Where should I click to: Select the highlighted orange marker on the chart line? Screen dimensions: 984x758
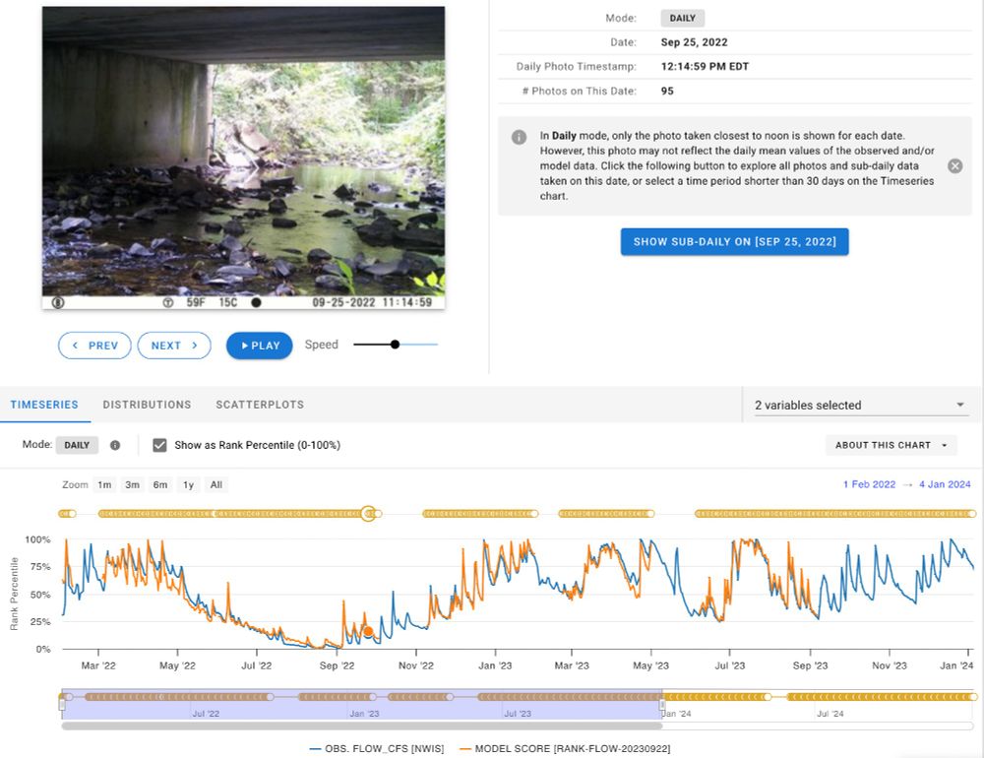pyautogui.click(x=368, y=632)
